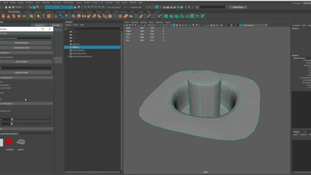Open the No Live Surface field
Screen dimensions: 311x175
pyautogui.click(x=115, y=7)
